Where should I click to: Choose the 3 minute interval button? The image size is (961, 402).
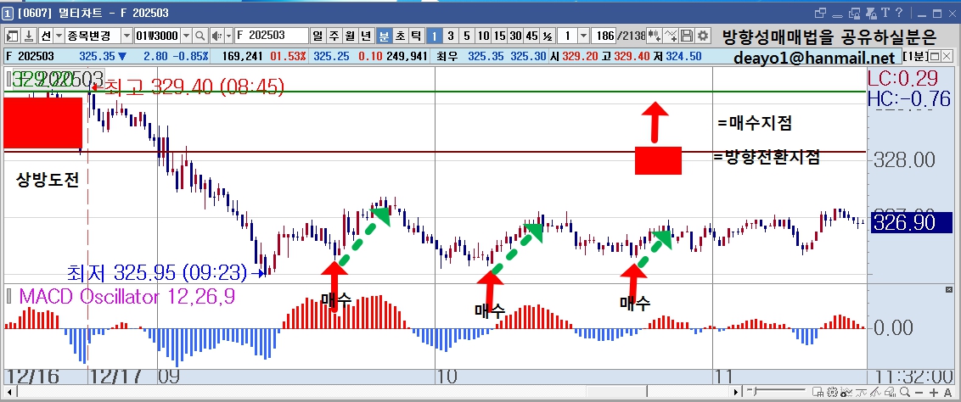click(x=451, y=36)
